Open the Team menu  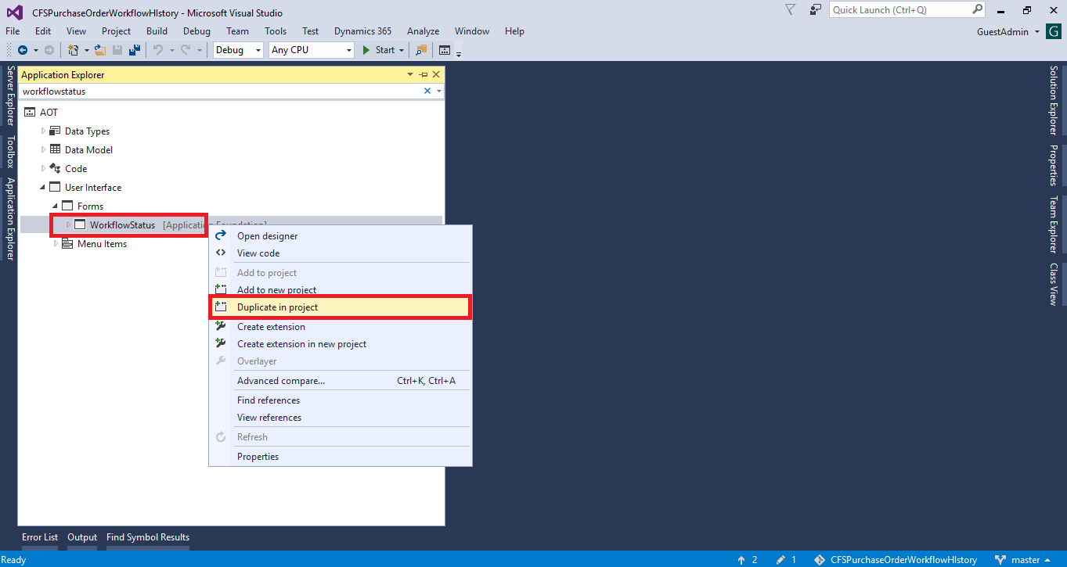click(x=237, y=31)
